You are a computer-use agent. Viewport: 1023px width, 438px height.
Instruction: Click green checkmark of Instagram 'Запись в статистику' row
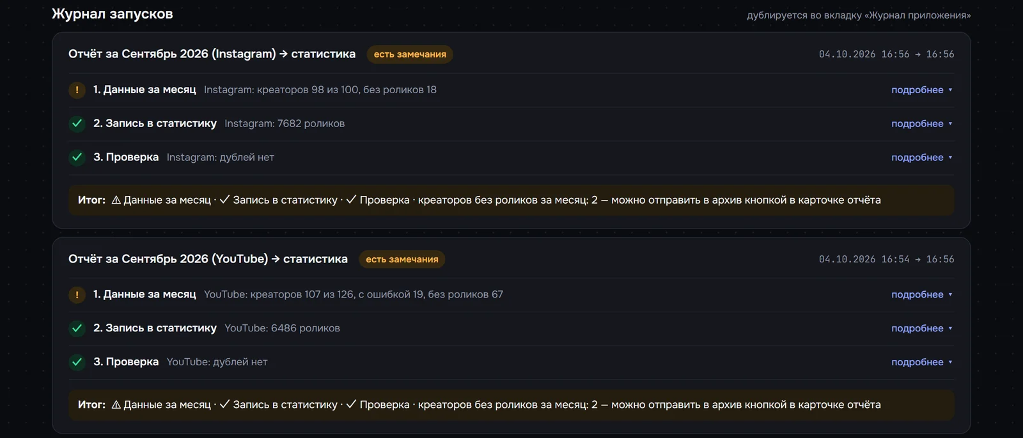coord(77,124)
